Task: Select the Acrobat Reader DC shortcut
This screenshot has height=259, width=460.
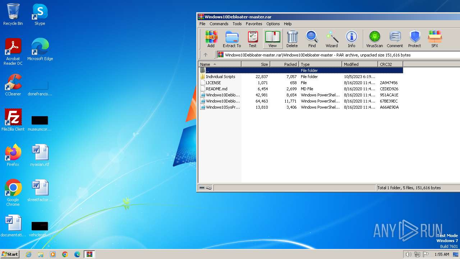Action: 13,52
